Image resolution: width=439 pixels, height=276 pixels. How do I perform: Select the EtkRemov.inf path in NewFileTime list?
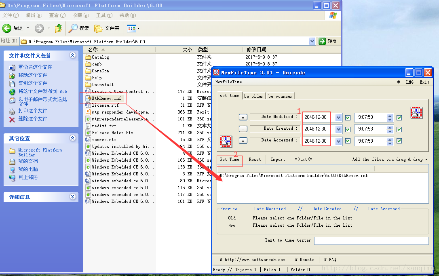(294, 175)
